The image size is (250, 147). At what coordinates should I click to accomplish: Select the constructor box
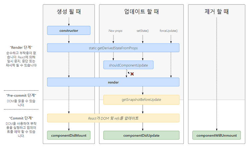tap(69, 31)
